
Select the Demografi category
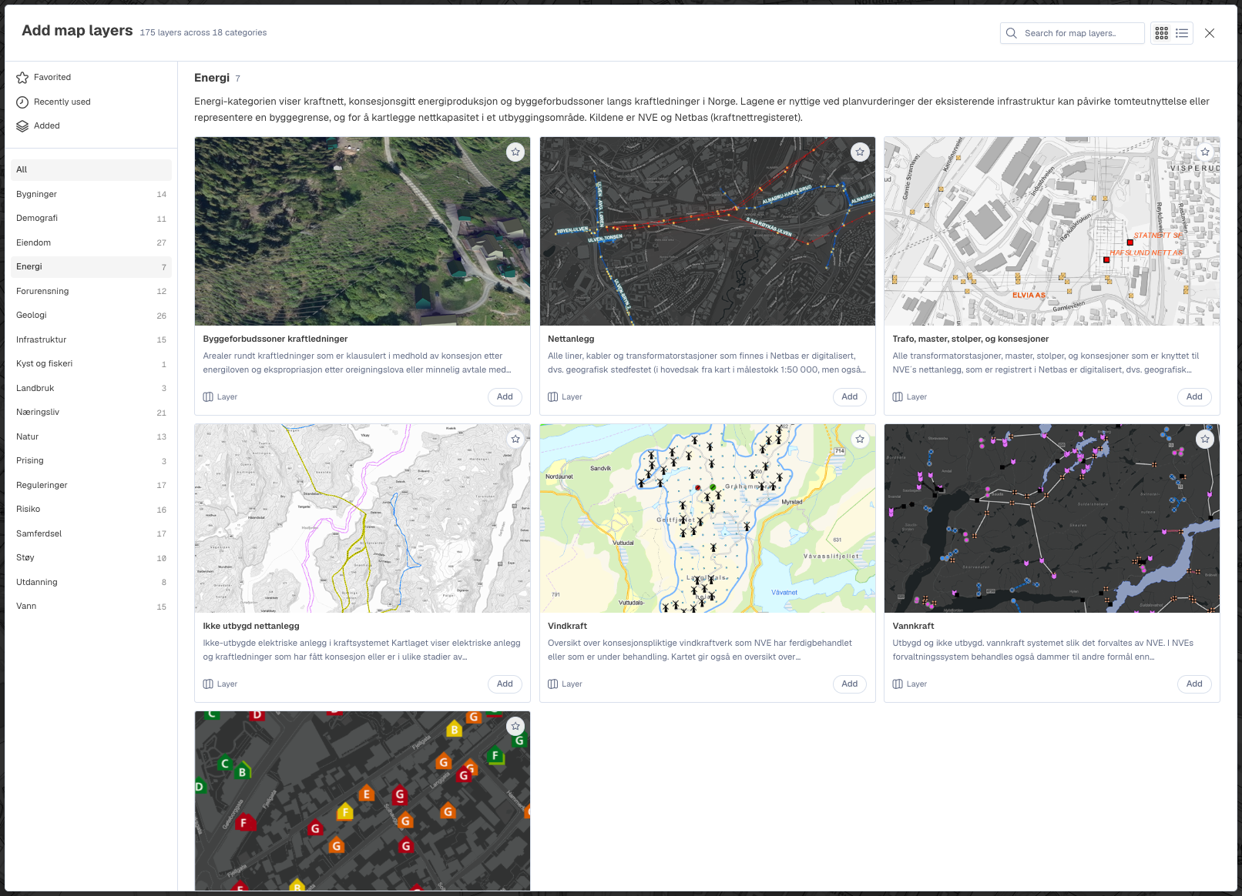91,219
